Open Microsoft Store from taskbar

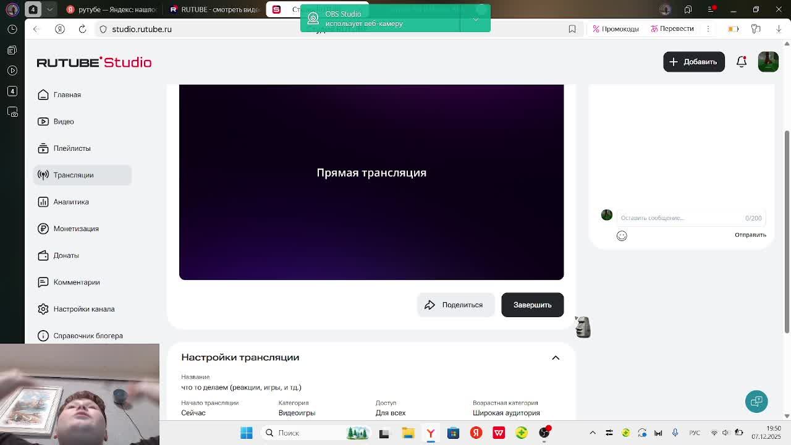coord(453,433)
